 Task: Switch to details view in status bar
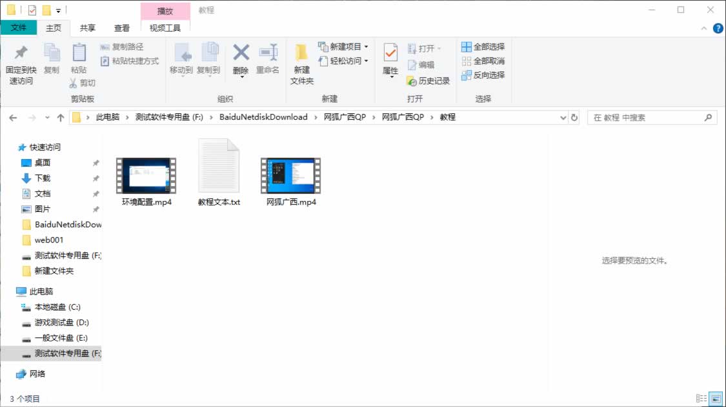(701, 399)
